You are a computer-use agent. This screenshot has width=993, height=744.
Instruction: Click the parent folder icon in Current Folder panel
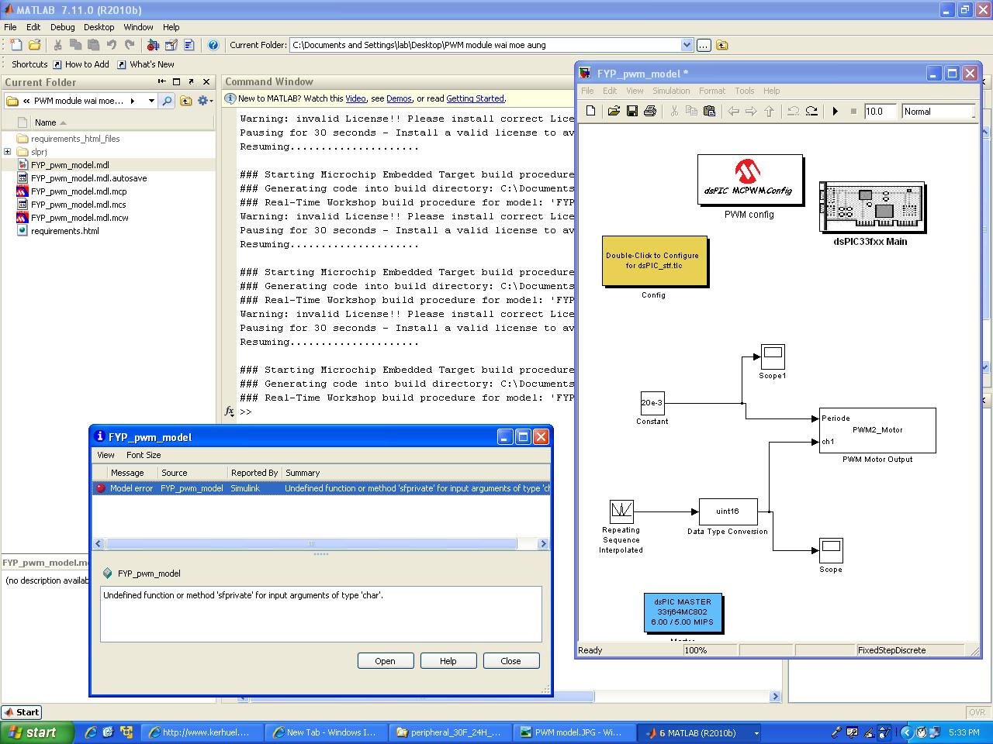[x=186, y=101]
